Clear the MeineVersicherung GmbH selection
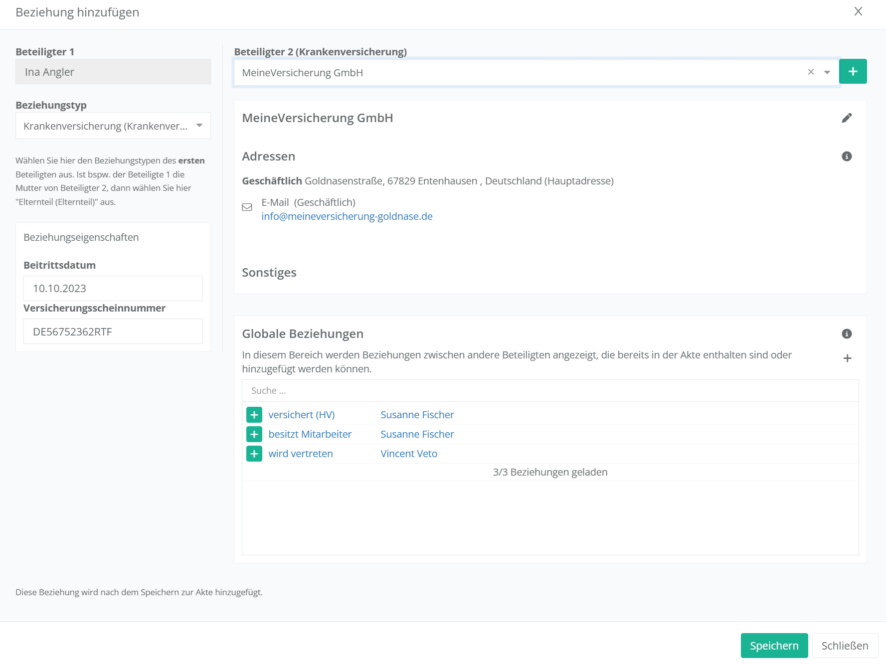The height and width of the screenshot is (664, 886). pyautogui.click(x=811, y=72)
